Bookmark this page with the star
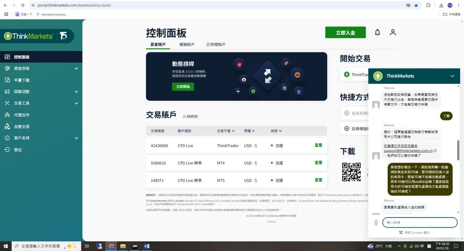 [x=416, y=5]
